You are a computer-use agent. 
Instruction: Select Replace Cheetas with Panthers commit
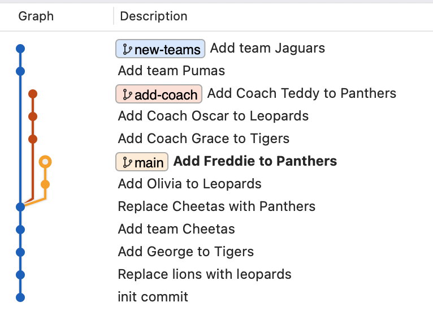click(x=216, y=206)
